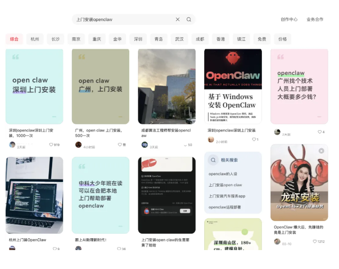Viewport: 339px width, 269px height.
Task: Clear the search box with the X icon
Action: click(178, 19)
